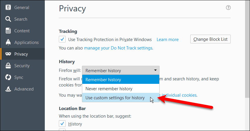Click the Change Block List button
Image resolution: width=250 pixels, height=131 pixels.
210,39
